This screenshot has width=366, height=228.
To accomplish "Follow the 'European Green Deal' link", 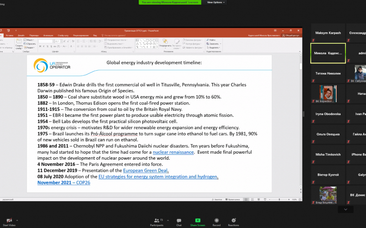I will pyautogui.click(x=145, y=171).
